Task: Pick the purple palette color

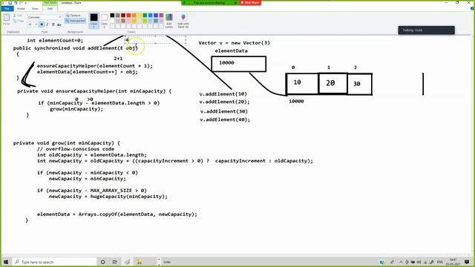Action: (162, 15)
